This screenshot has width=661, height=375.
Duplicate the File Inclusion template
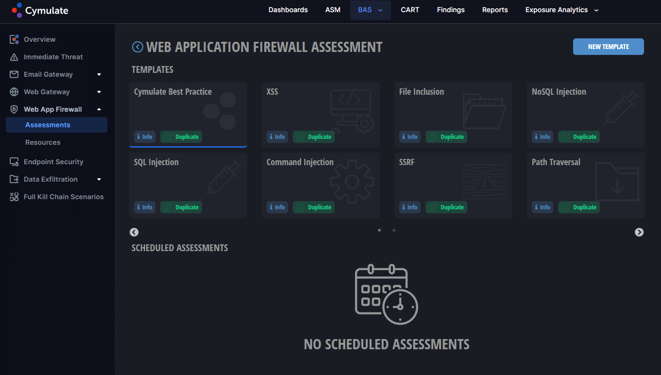pyautogui.click(x=446, y=137)
